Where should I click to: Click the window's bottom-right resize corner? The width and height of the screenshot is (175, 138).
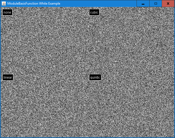(174, 137)
